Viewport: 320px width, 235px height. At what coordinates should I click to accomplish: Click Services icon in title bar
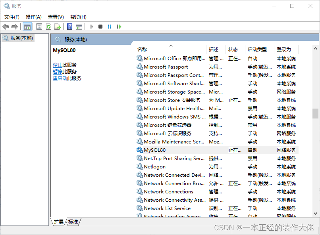click(x=7, y=6)
